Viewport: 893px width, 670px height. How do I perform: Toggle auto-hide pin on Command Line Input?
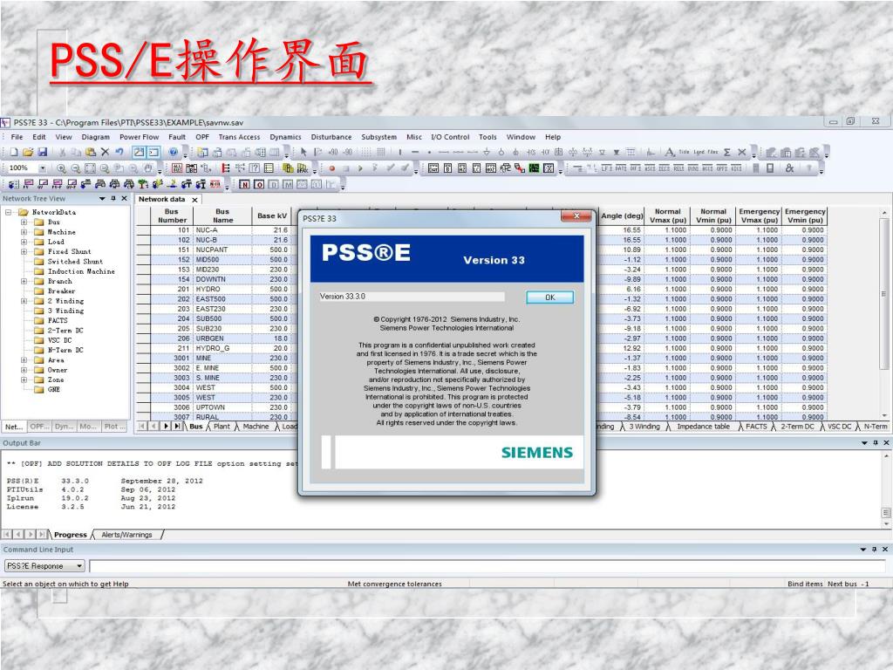tap(874, 550)
